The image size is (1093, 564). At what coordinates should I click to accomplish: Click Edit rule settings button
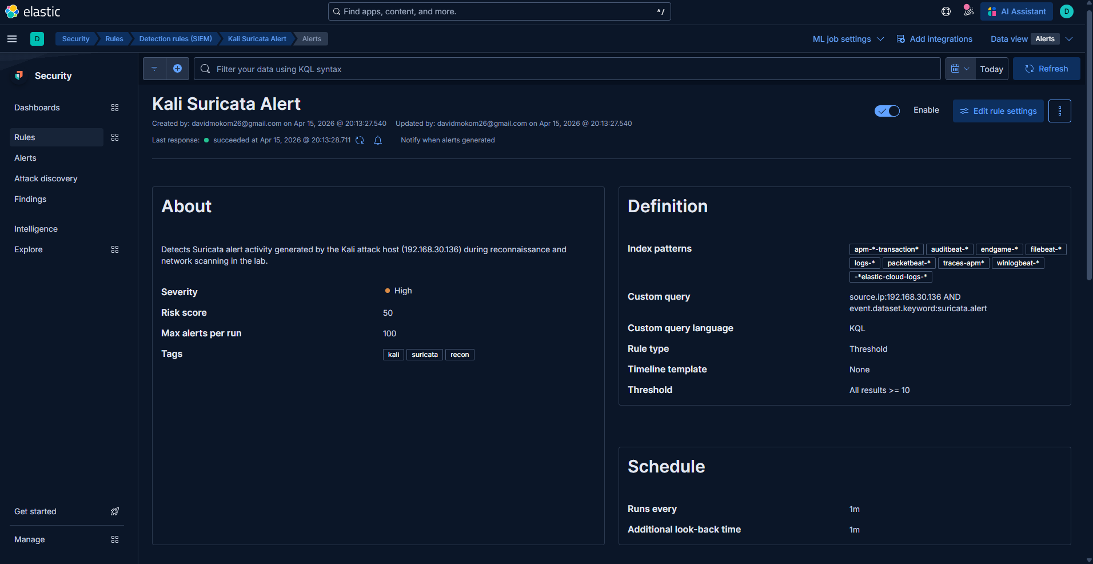(998, 111)
